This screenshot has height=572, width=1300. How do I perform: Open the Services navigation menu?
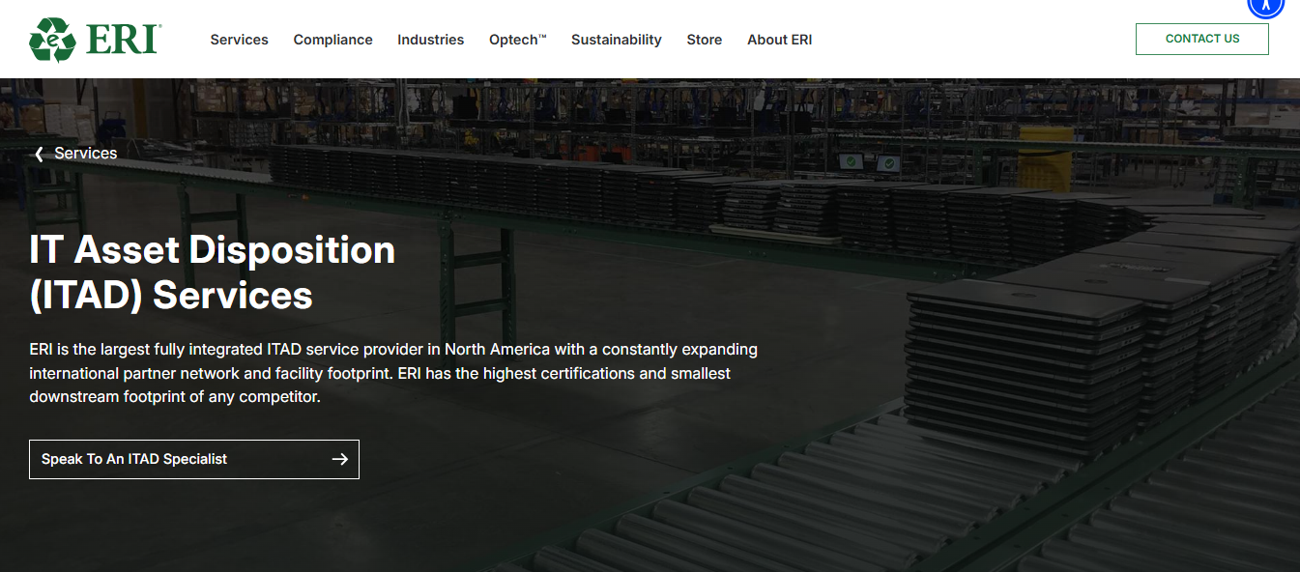coord(239,40)
